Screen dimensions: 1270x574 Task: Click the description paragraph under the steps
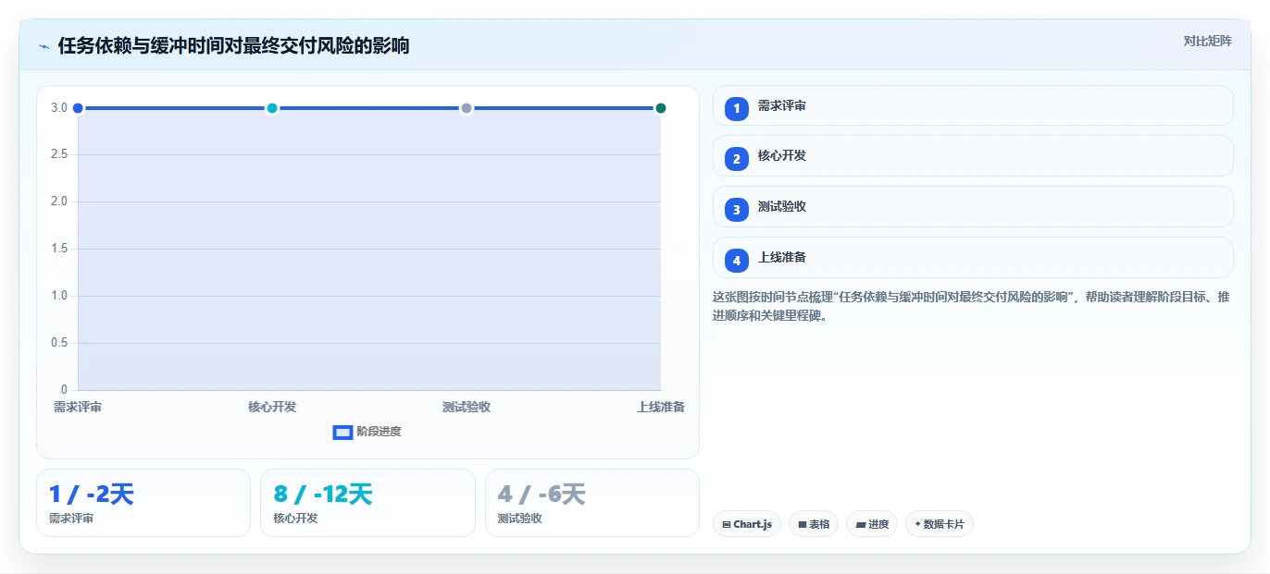(x=971, y=306)
